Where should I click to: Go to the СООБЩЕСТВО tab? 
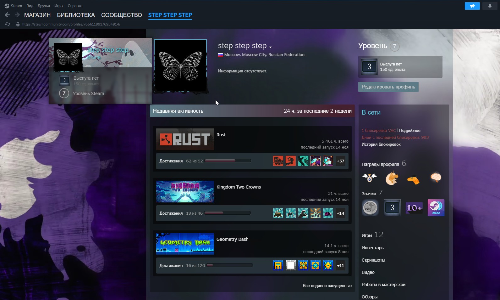tap(122, 15)
